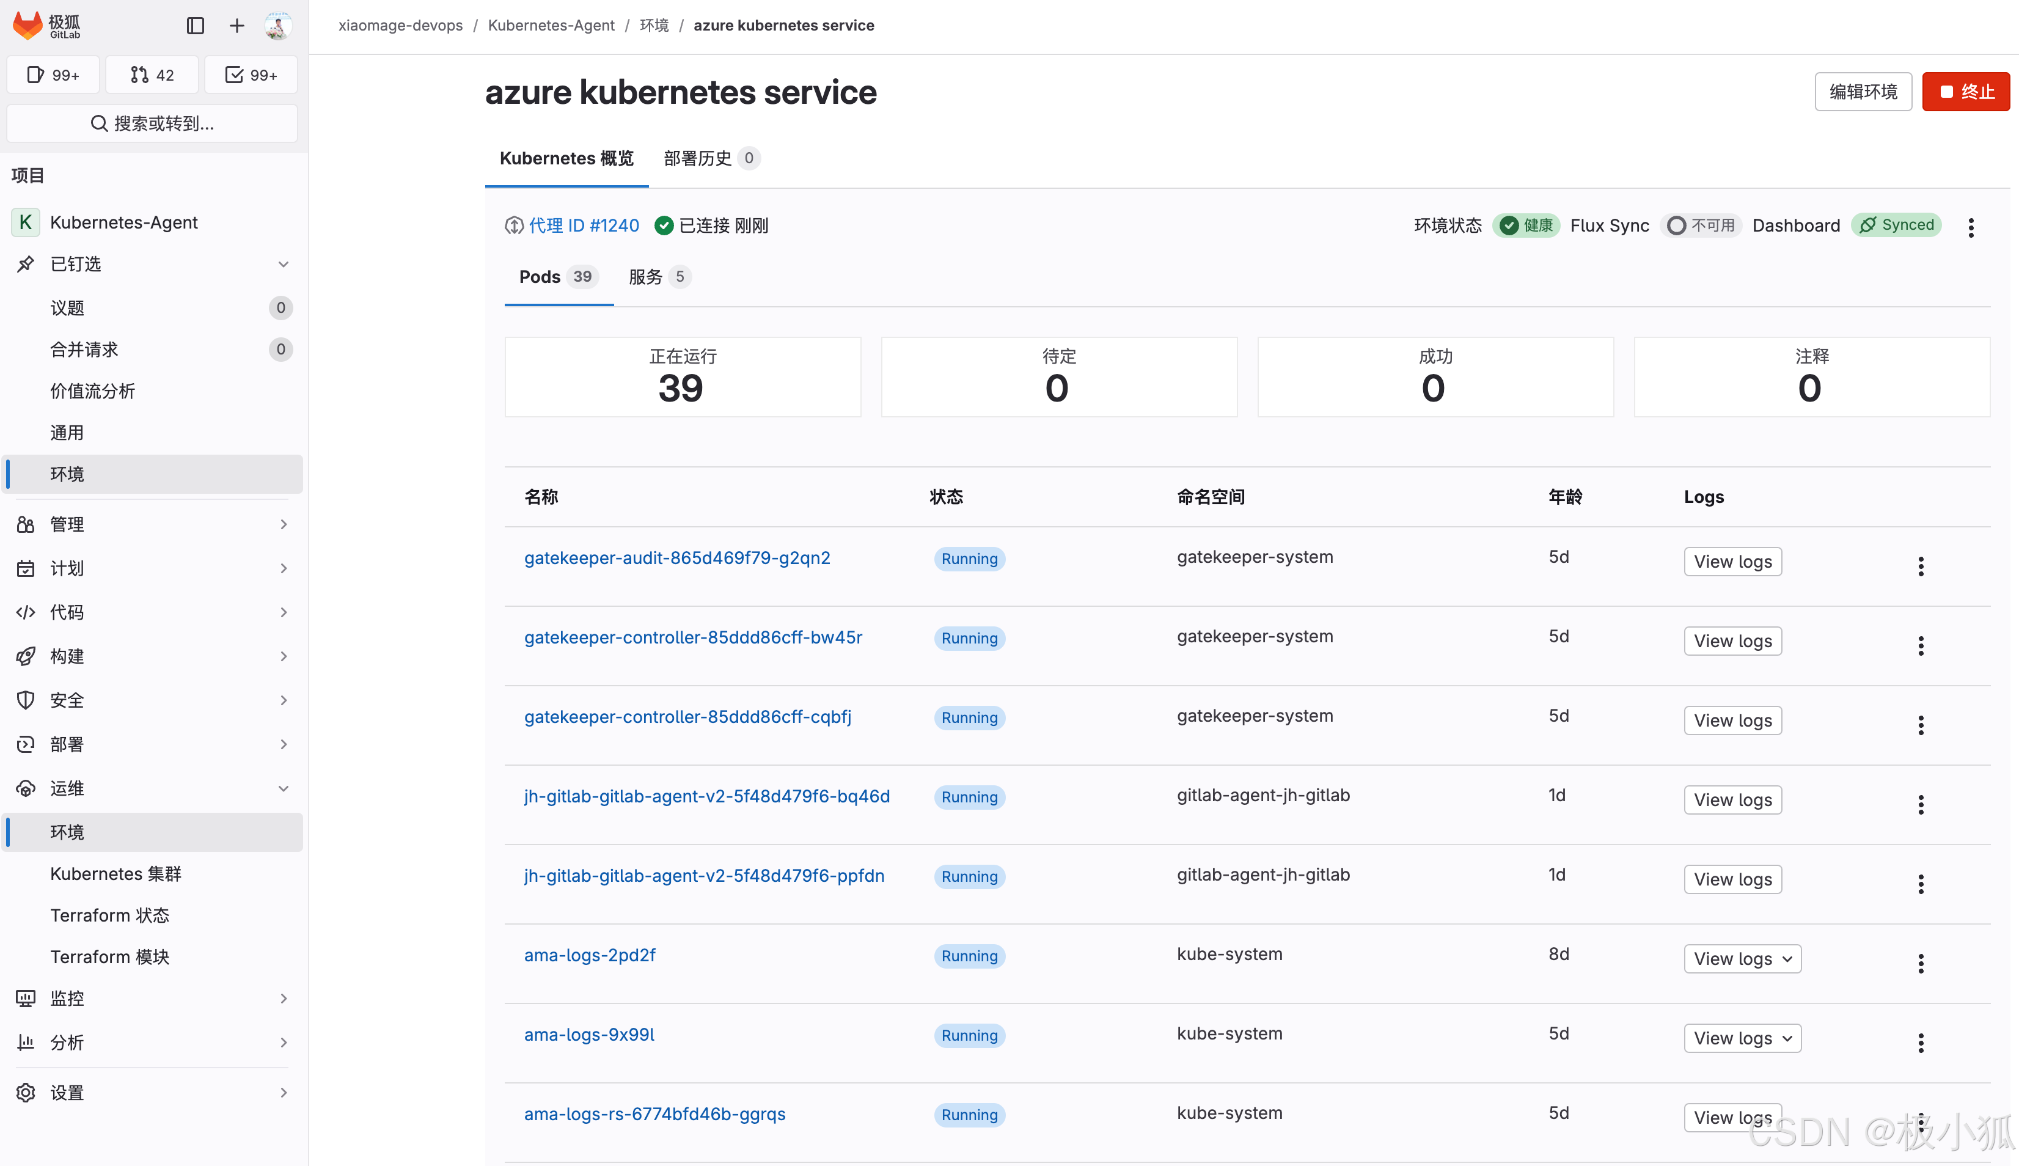
Task: Open Terraform 状态 sidebar item
Action: click(152, 915)
